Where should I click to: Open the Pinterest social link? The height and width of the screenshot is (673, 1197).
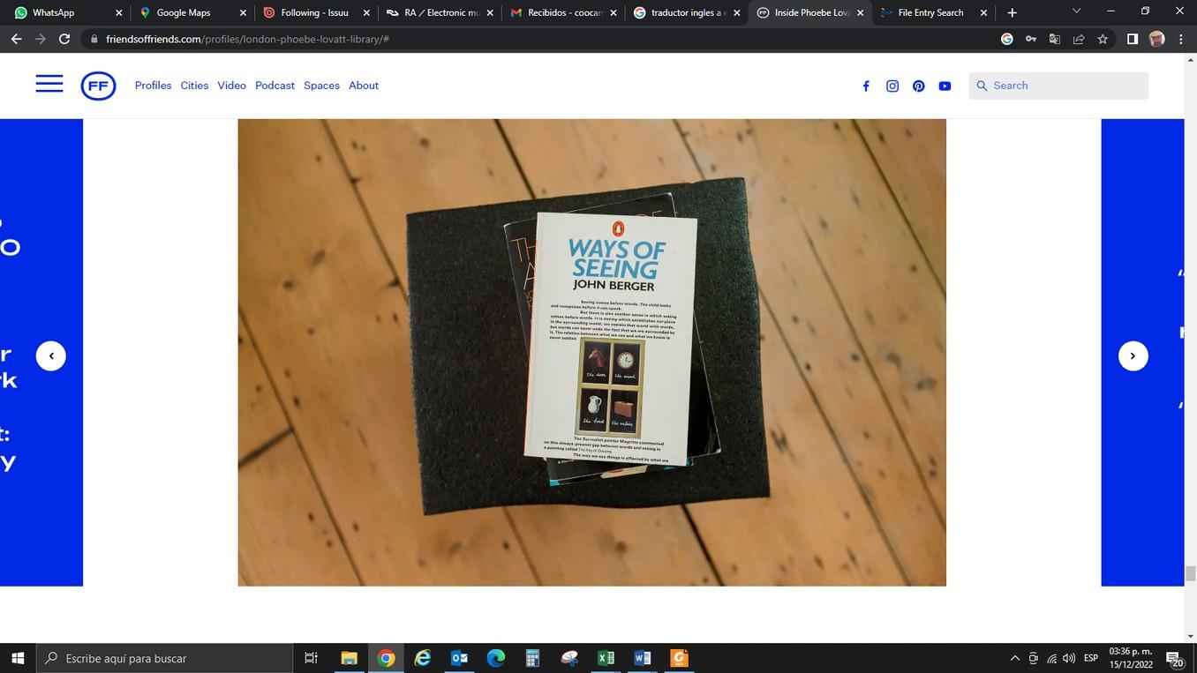click(x=919, y=86)
